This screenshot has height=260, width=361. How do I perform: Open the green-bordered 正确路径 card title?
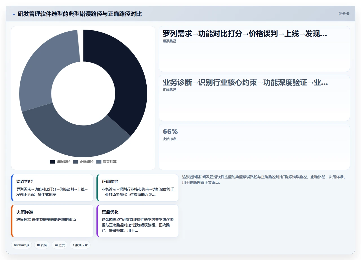click(110, 182)
